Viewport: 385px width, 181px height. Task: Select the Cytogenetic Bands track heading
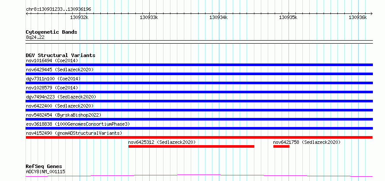pos(51,32)
